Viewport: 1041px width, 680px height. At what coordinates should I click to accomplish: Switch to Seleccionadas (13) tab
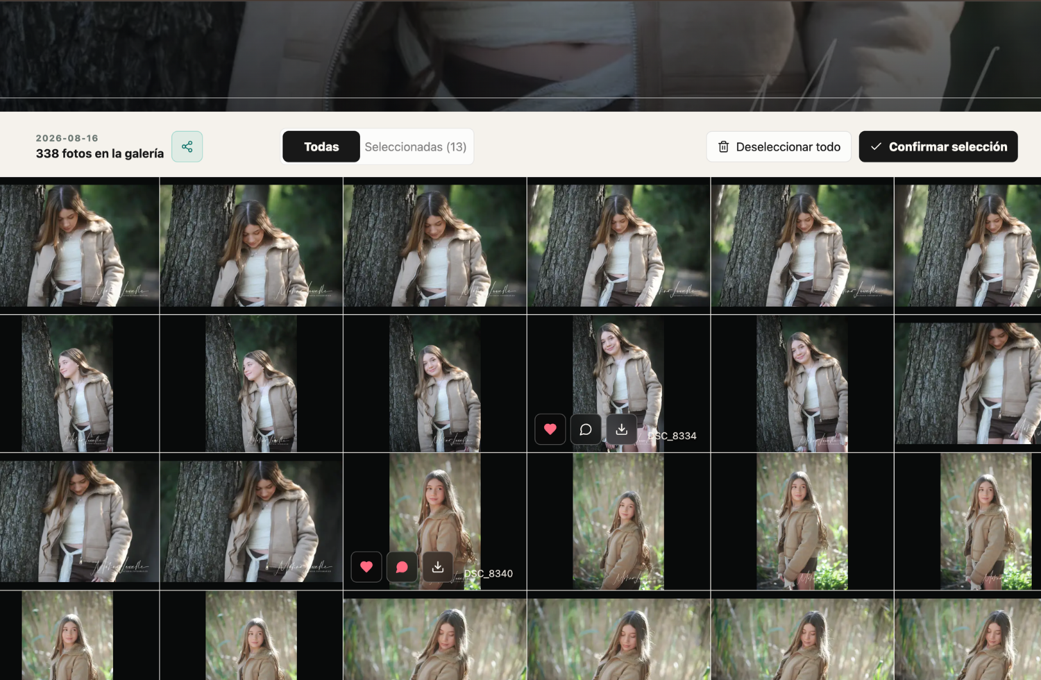416,146
